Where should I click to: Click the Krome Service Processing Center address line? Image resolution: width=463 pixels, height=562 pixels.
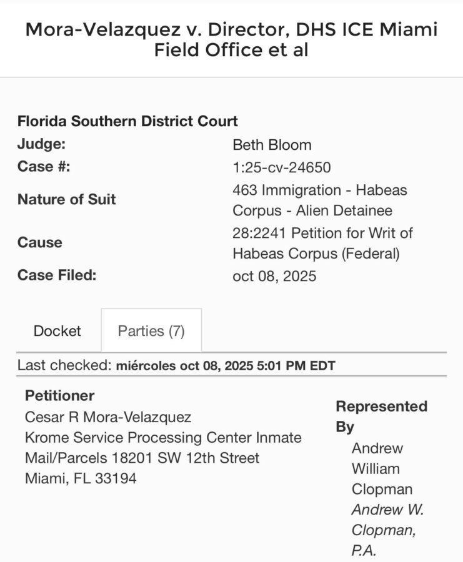coord(163,437)
